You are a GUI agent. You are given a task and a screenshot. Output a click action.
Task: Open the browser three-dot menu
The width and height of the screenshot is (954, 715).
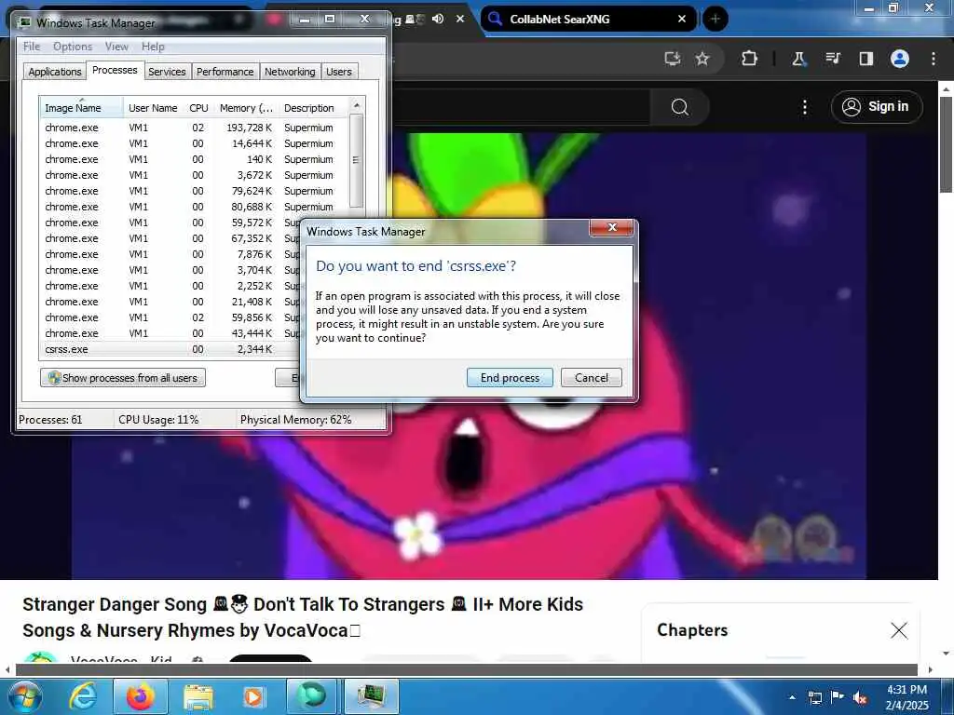tap(934, 59)
